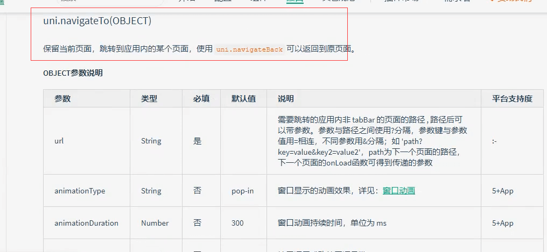Click 5+App in the animationType row

click(x=503, y=191)
